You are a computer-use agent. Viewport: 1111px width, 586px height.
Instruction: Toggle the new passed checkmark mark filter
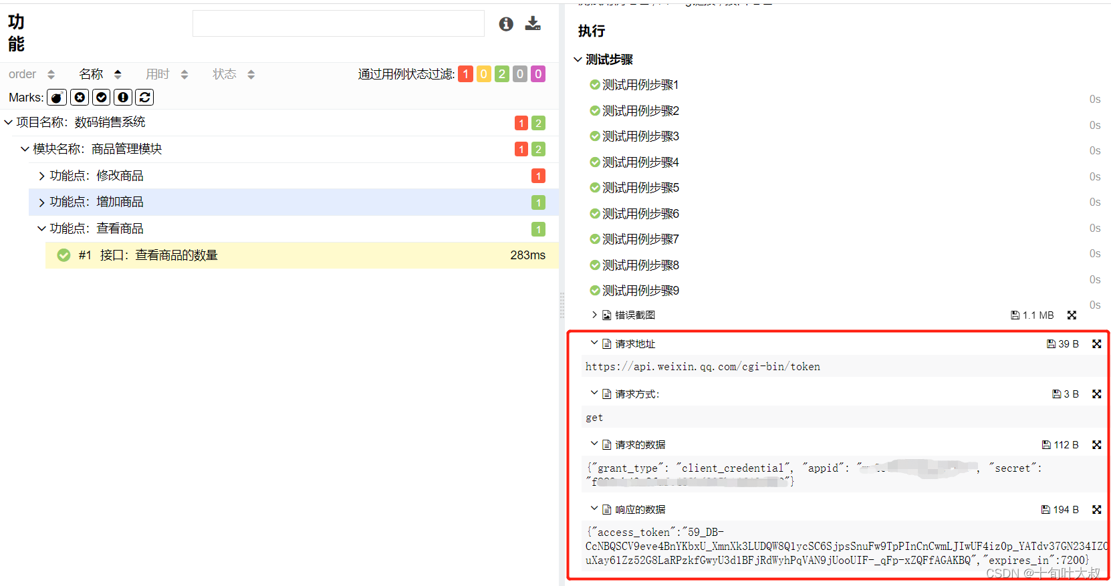pos(102,98)
